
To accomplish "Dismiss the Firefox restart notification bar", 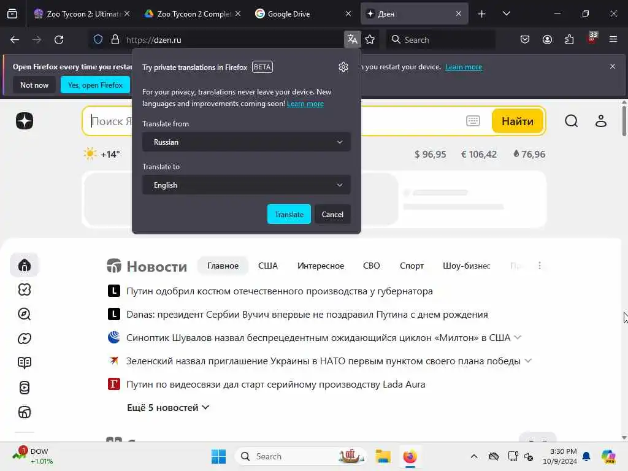I will tap(613, 66).
